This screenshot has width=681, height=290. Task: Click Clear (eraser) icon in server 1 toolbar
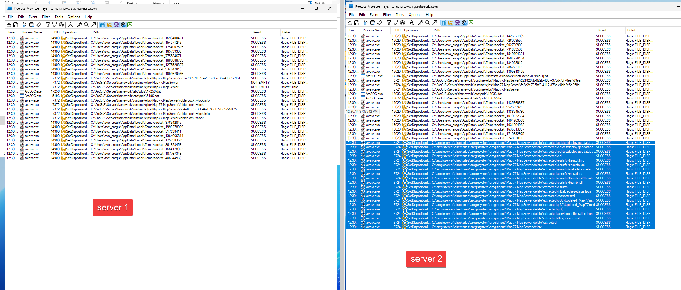[39, 25]
